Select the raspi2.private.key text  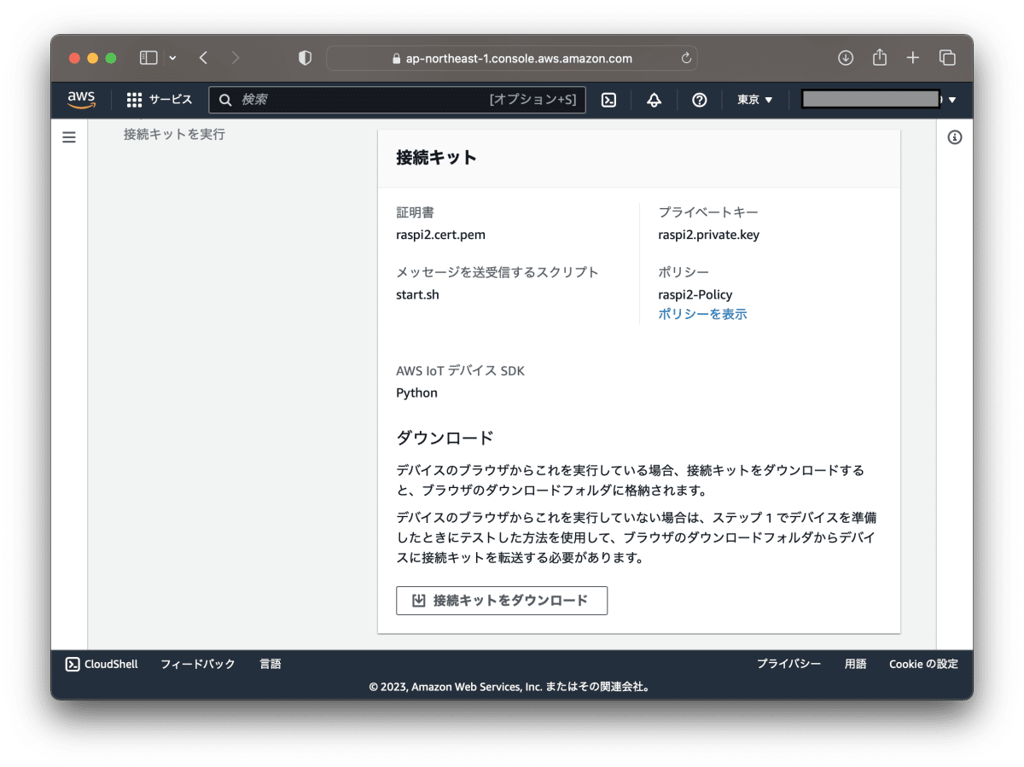point(708,235)
